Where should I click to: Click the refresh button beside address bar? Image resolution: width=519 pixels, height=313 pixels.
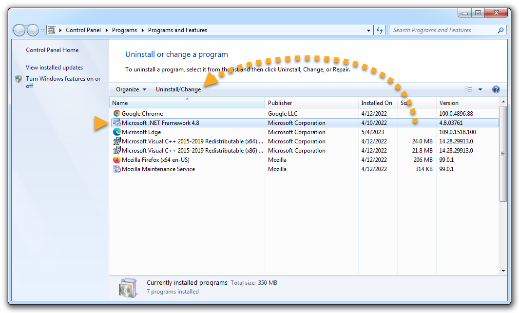[x=380, y=30]
